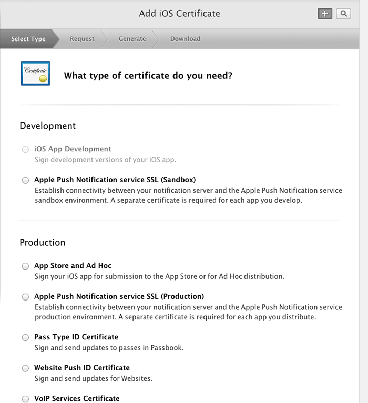Click the certificate image icon
This screenshot has width=368, height=403.
[x=35, y=74]
